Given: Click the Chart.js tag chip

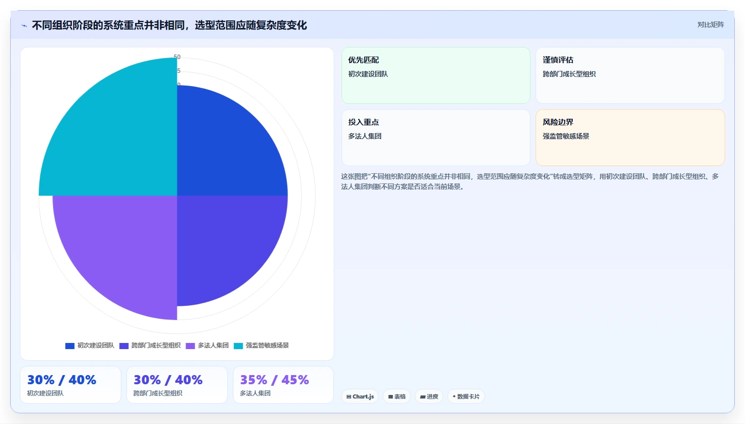Looking at the screenshot, I should pos(360,396).
